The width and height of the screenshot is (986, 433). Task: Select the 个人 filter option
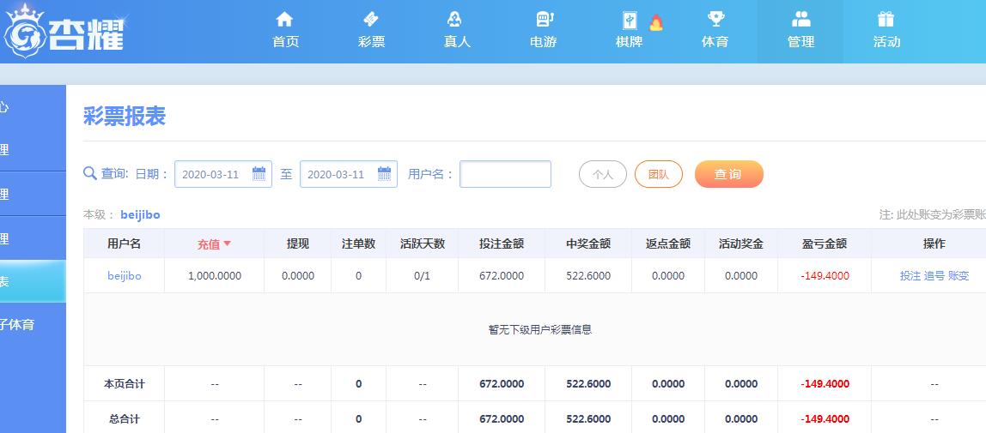pos(602,174)
